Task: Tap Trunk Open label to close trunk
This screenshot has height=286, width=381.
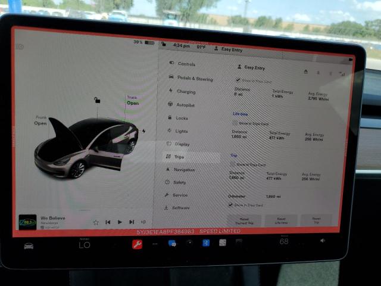Action: pos(133,101)
